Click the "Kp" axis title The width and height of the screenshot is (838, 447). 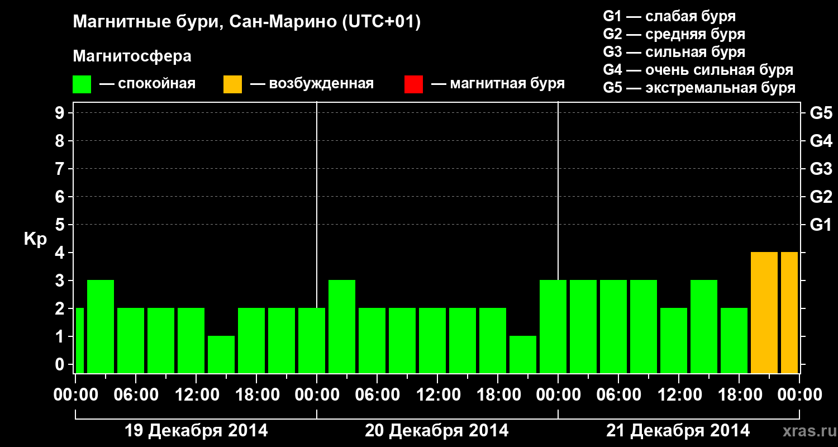pos(35,239)
